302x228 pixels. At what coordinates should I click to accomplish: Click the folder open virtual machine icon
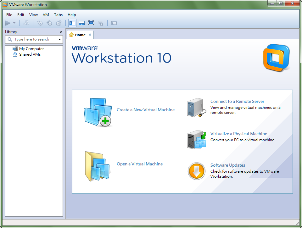coord(97,166)
